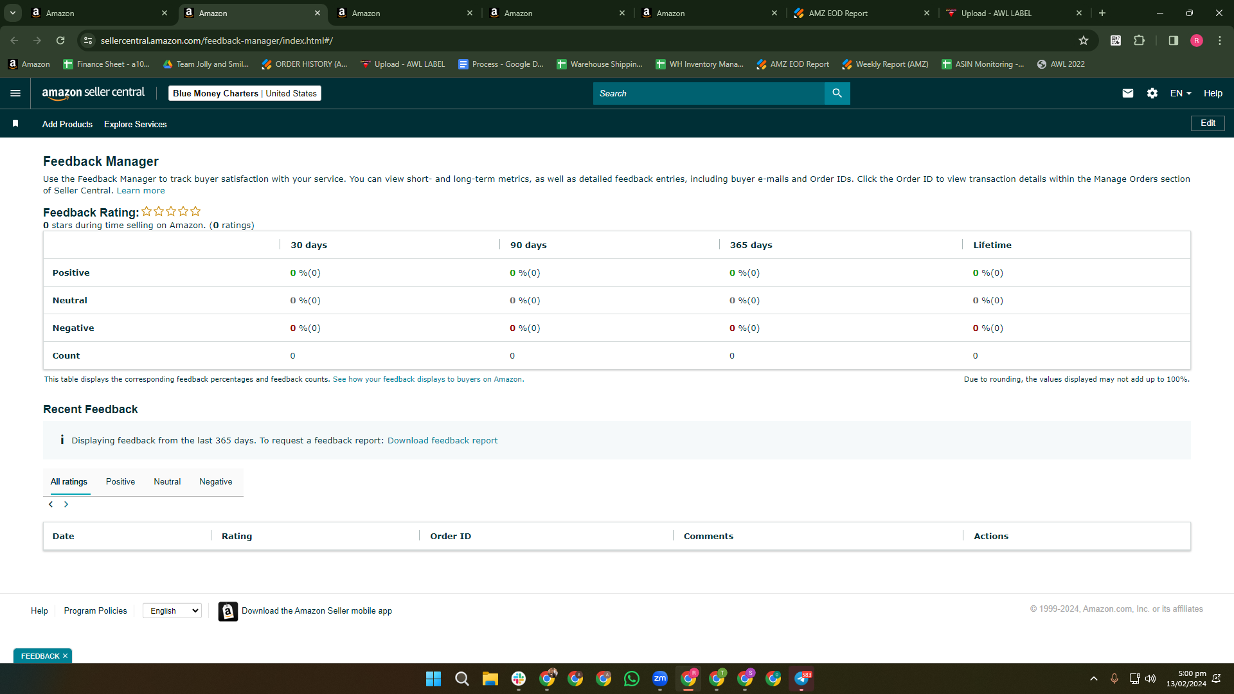Show hidden system tray icons

click(x=1094, y=679)
